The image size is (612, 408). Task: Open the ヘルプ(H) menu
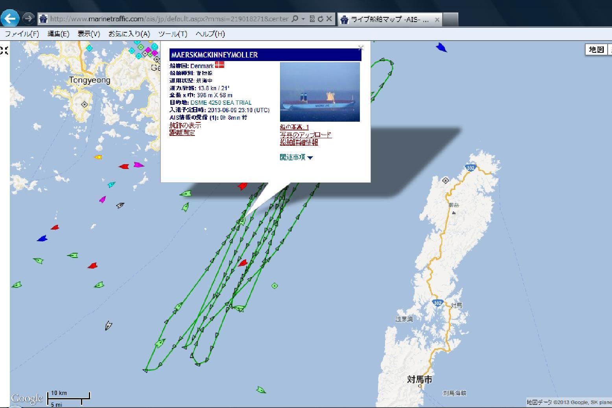210,34
